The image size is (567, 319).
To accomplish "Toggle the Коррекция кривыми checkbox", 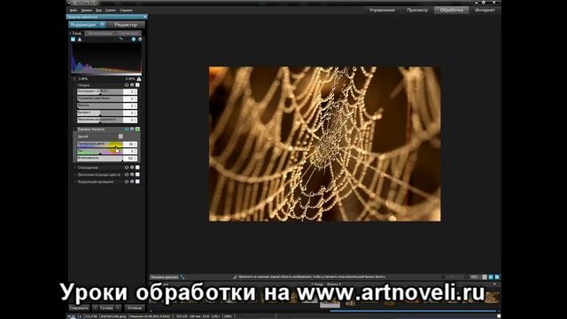I will click(137, 182).
